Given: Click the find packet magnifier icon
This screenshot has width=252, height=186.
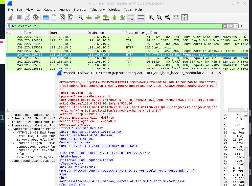Looking at the screenshot, I should (81, 17).
